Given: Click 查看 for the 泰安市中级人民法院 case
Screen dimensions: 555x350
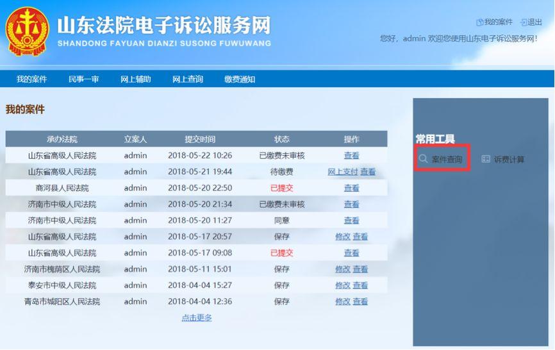Looking at the screenshot, I should [x=360, y=285].
